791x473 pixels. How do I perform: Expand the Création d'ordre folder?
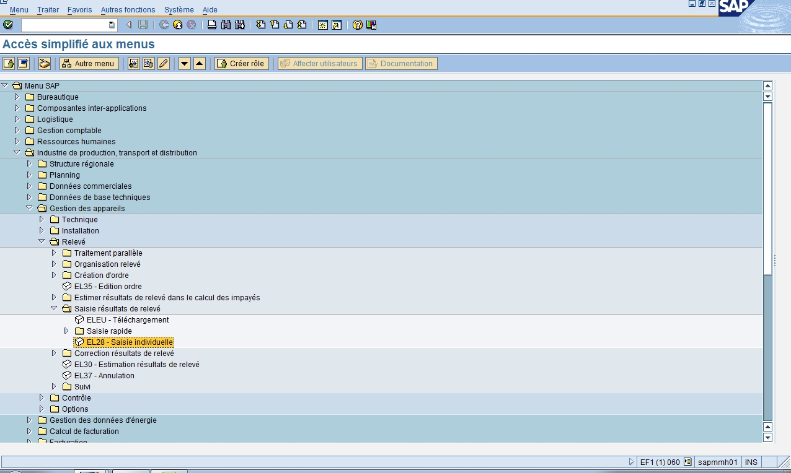click(x=54, y=275)
